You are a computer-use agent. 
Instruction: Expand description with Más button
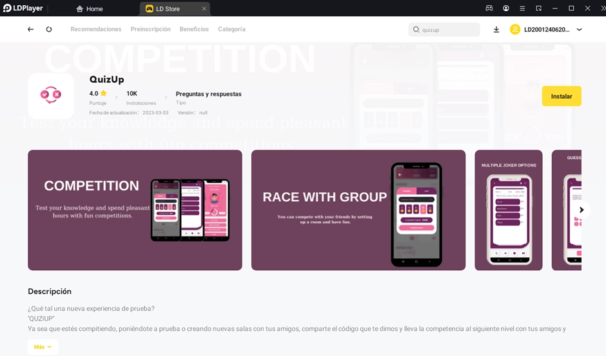(43, 347)
